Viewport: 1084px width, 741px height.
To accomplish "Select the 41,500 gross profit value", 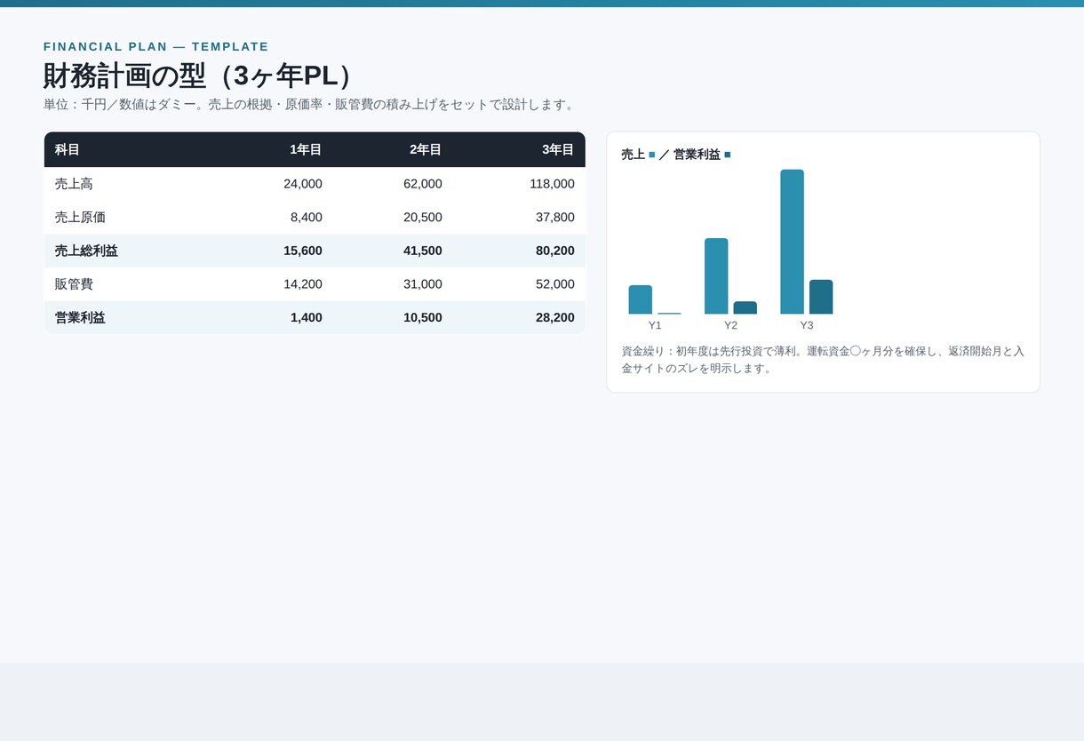I will 423,251.
